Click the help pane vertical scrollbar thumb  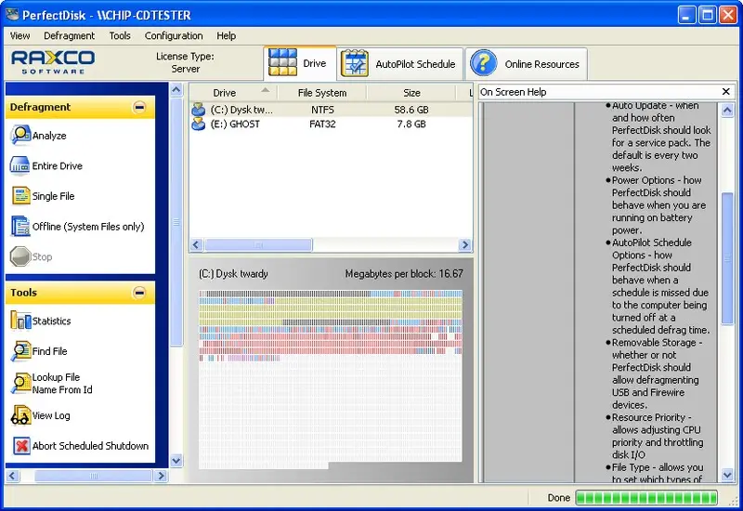coord(727,258)
